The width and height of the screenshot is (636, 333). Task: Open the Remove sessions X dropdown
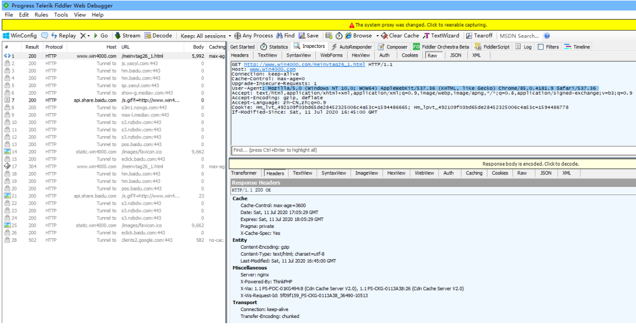coord(85,36)
